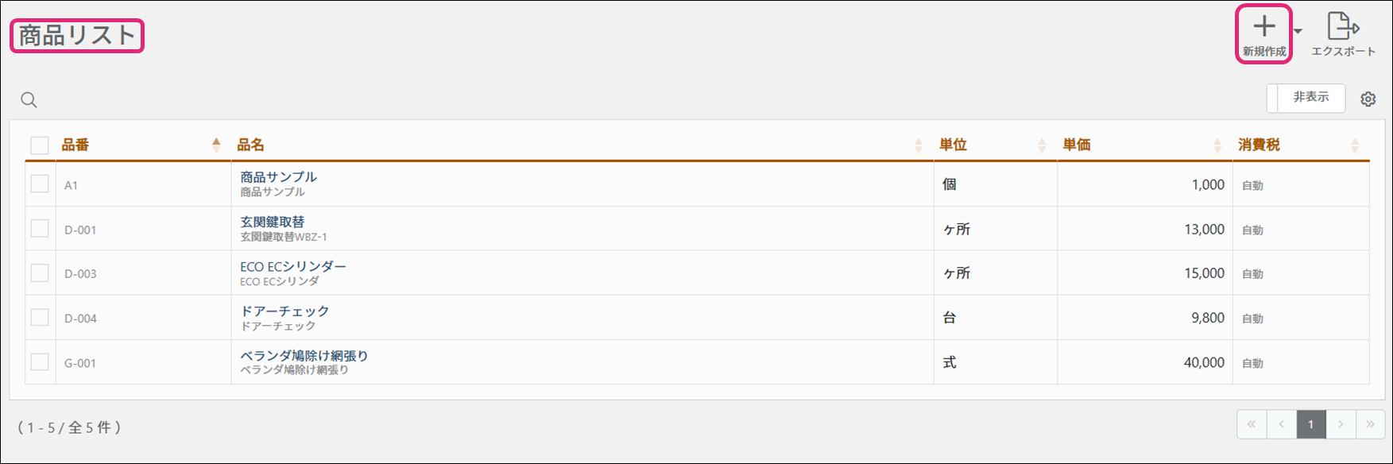The image size is (1393, 464).
Task: Check the box for row A1
Action: click(40, 184)
